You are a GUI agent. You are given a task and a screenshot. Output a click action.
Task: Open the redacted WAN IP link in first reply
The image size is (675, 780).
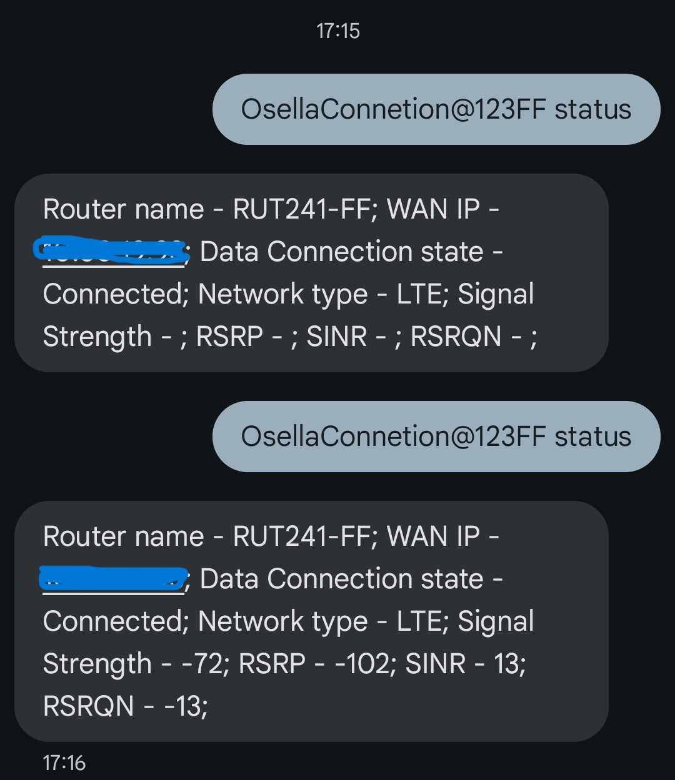pyautogui.click(x=112, y=251)
